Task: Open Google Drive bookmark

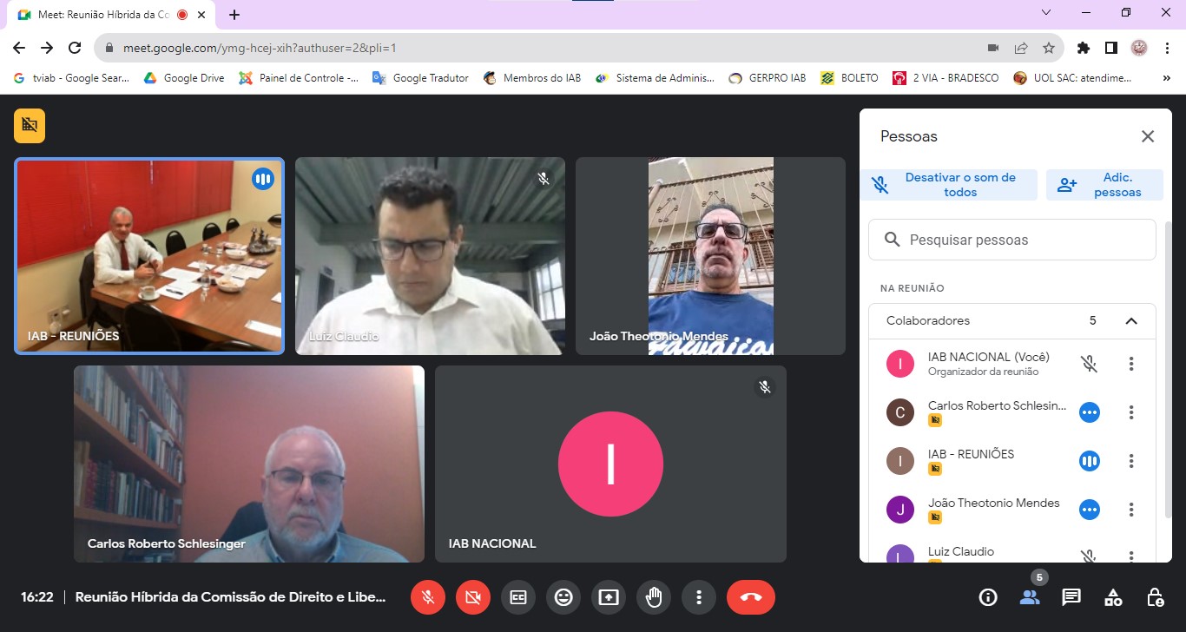Action: click(x=184, y=78)
